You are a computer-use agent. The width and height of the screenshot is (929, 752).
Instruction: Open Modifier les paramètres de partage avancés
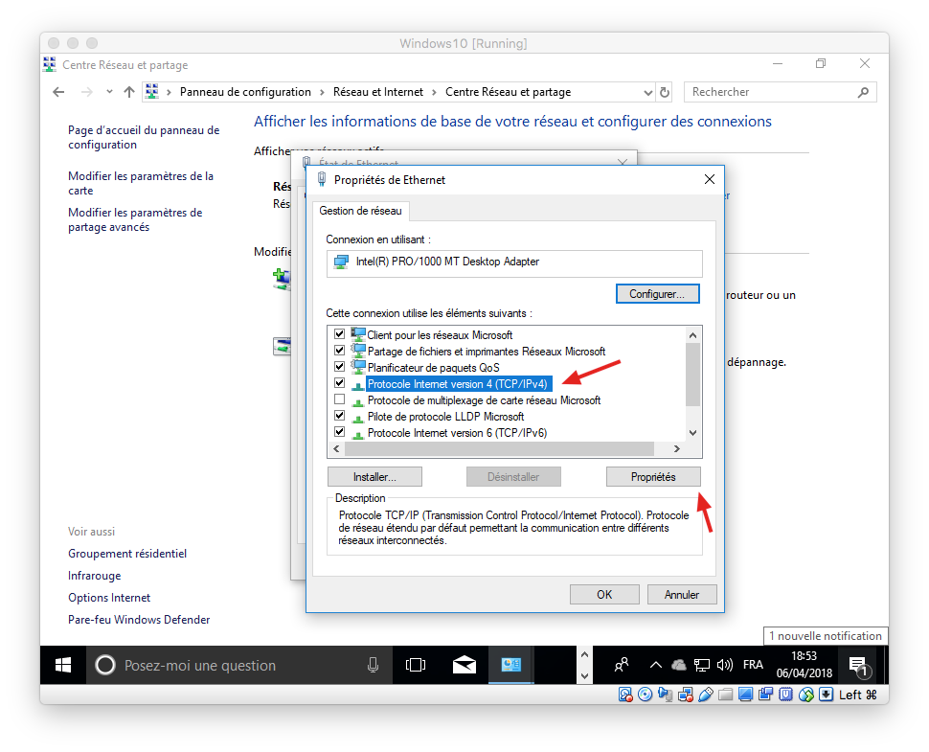[x=135, y=219]
